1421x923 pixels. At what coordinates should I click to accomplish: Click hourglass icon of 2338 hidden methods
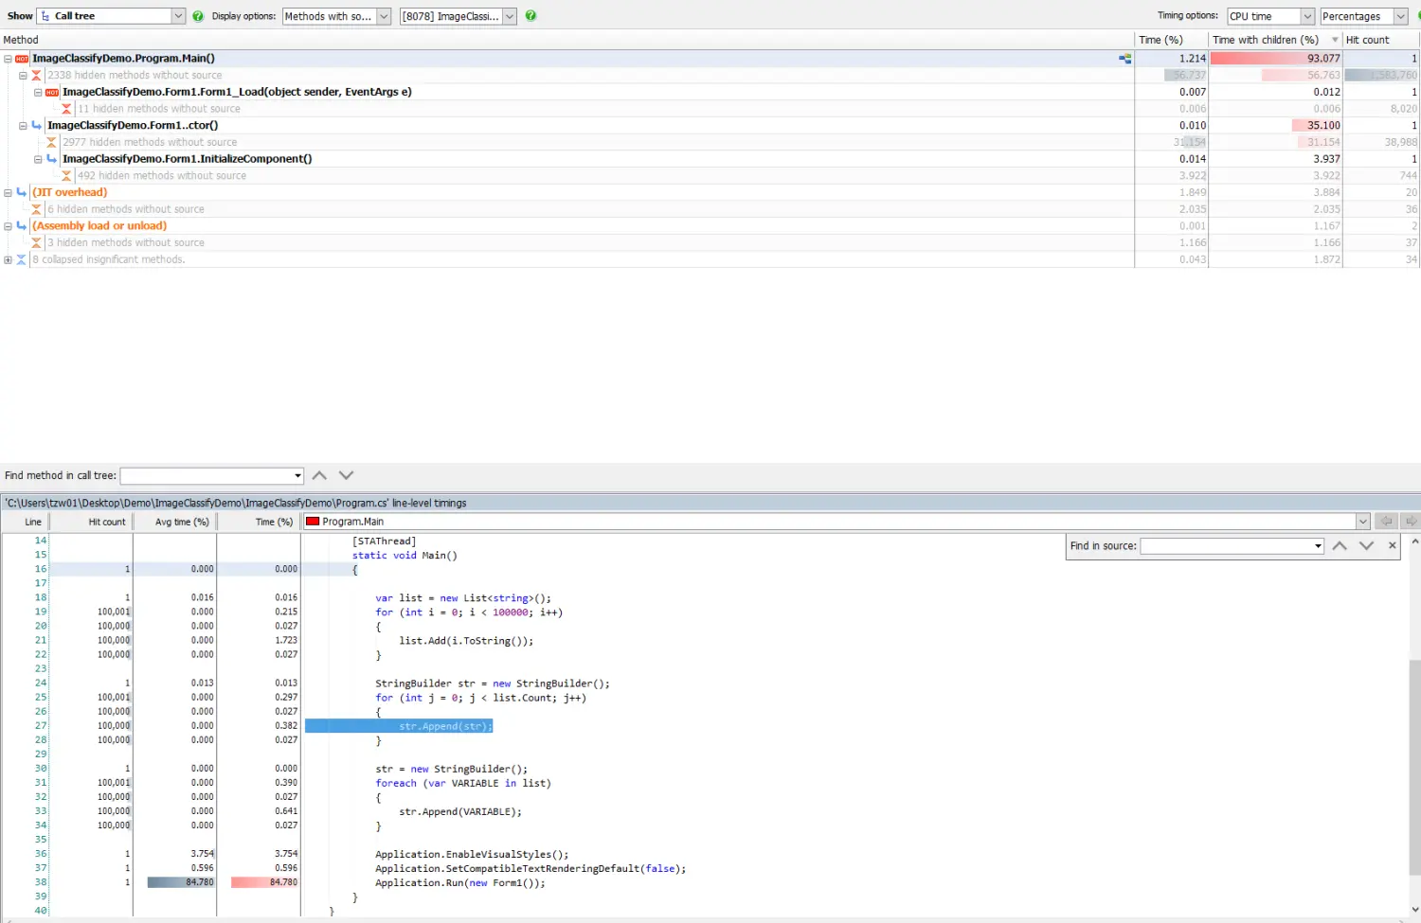(x=36, y=76)
